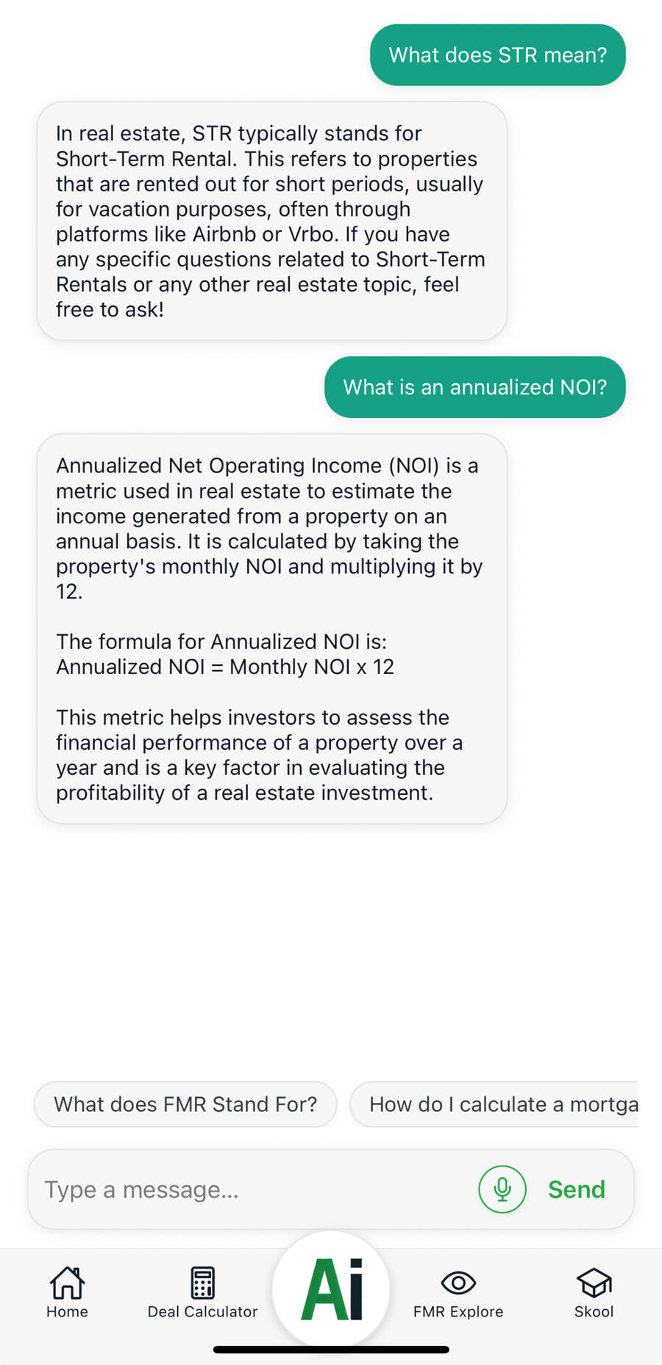Image resolution: width=662 pixels, height=1365 pixels.
Task: Switch to the Home tab label
Action: (x=67, y=1312)
